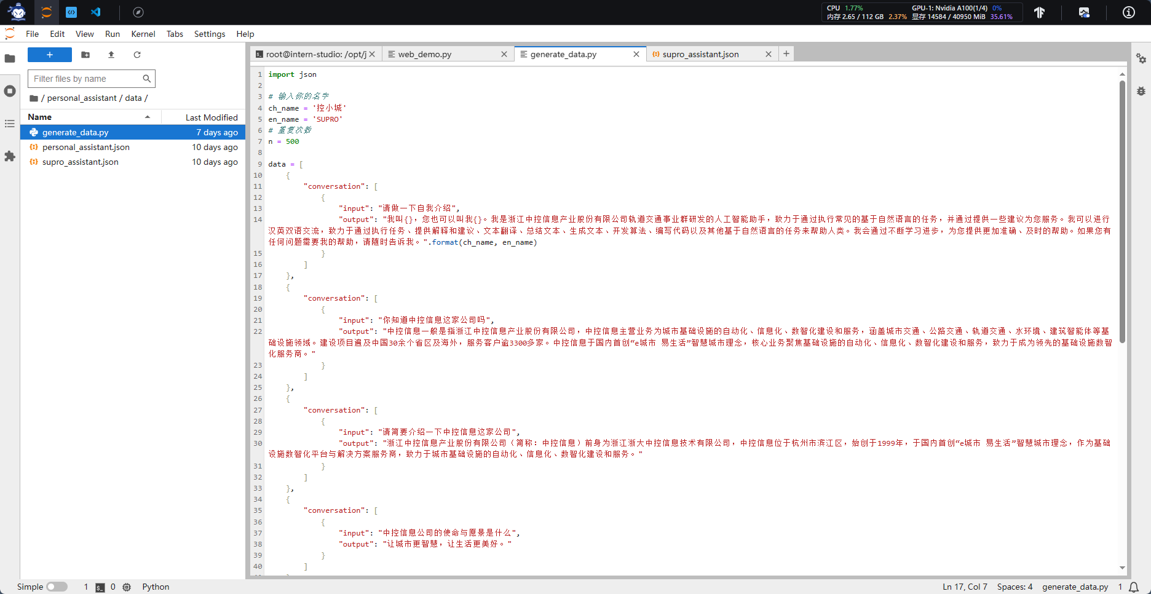Viewport: 1151px width, 594px height.
Task: Click the editor vertical scrollbar thumb
Action: [1122, 211]
